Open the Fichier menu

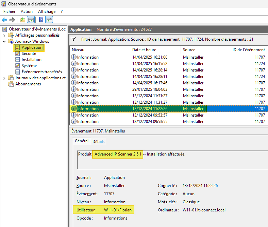click(9, 12)
